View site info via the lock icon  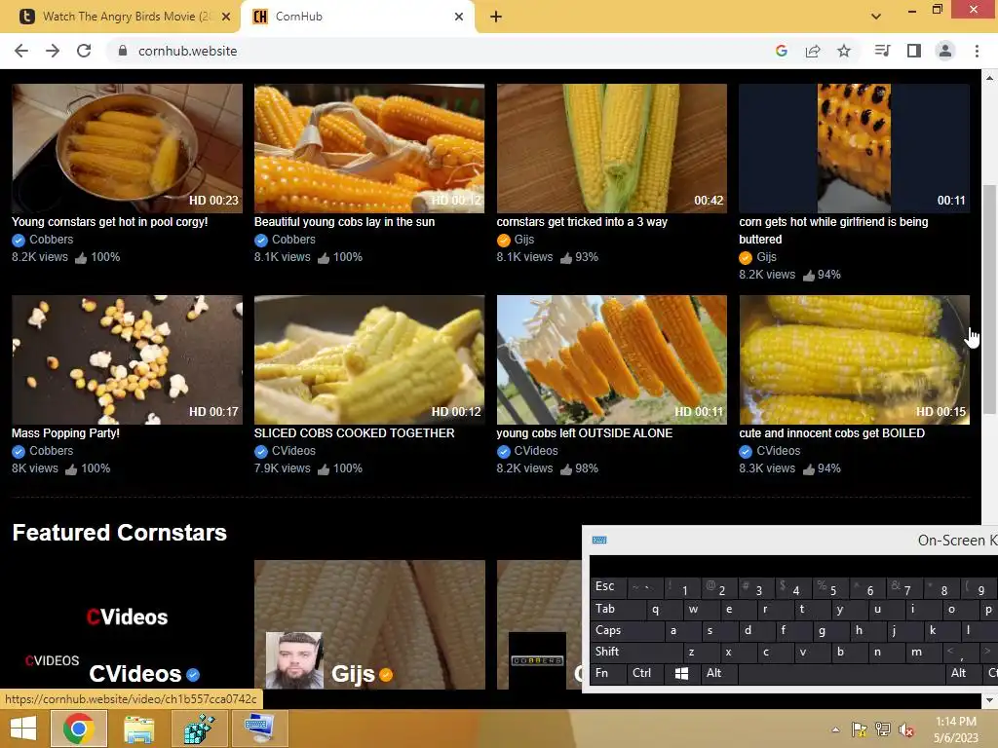point(123,51)
